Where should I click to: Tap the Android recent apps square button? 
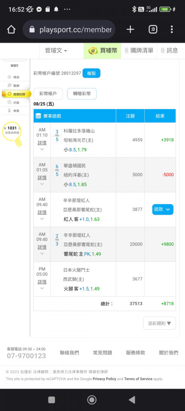(x=52, y=400)
